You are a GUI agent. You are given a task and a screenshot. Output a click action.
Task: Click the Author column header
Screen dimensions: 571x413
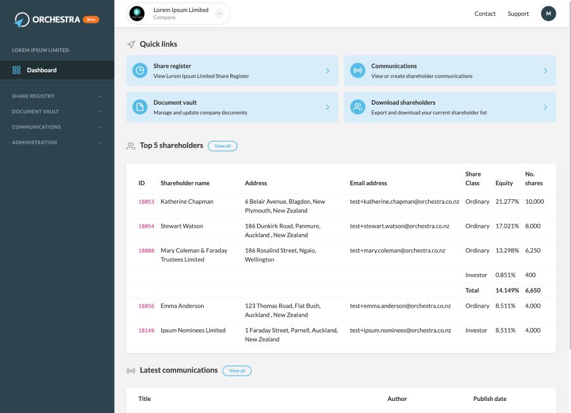397,399
